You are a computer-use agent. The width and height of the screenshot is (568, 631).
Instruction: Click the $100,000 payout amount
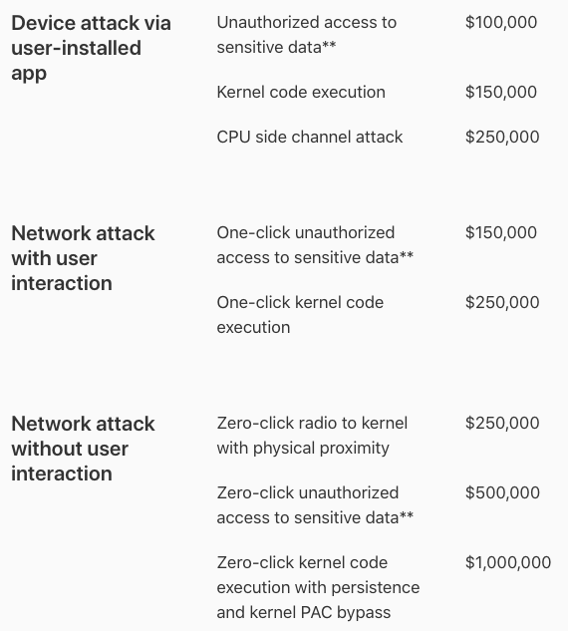pyautogui.click(x=501, y=22)
